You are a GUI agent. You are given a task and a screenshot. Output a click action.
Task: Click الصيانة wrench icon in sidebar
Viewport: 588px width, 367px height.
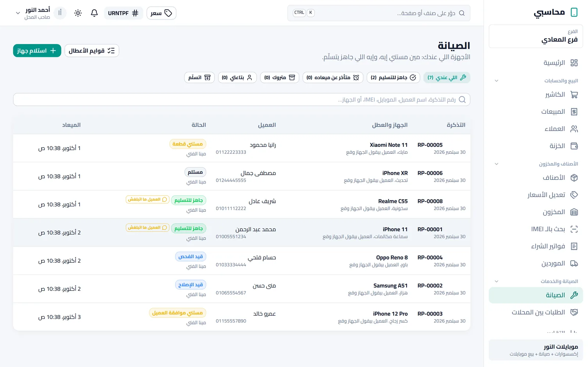(x=574, y=295)
